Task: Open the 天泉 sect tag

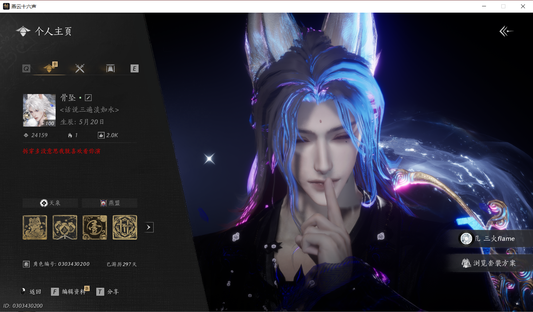Action: pos(50,203)
